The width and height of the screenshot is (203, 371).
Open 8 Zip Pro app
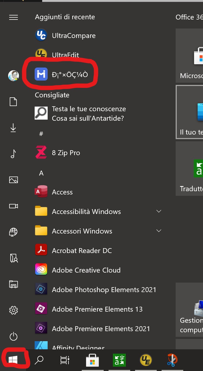coord(66,153)
